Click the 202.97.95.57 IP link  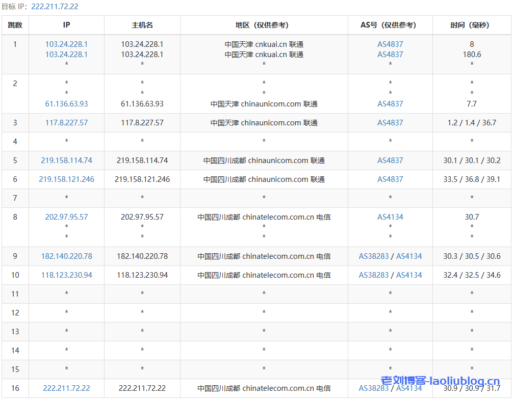point(66,217)
